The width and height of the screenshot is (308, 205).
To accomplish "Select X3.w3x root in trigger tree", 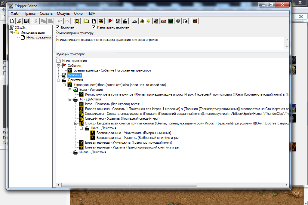I will tap(20, 28).
